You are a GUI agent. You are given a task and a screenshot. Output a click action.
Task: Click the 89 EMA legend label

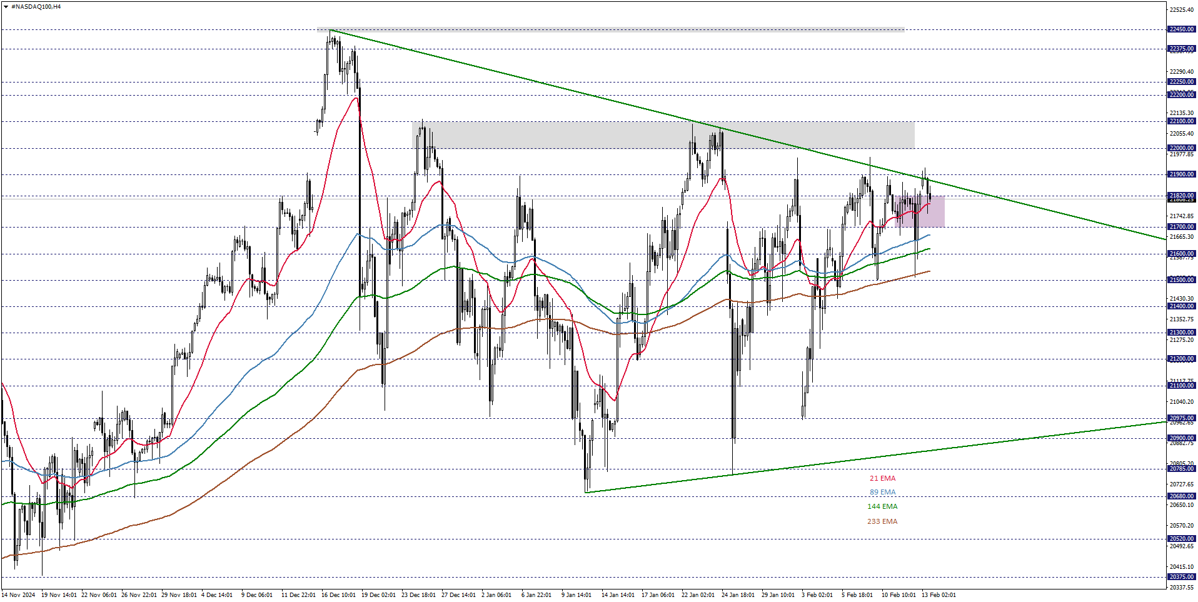882,492
